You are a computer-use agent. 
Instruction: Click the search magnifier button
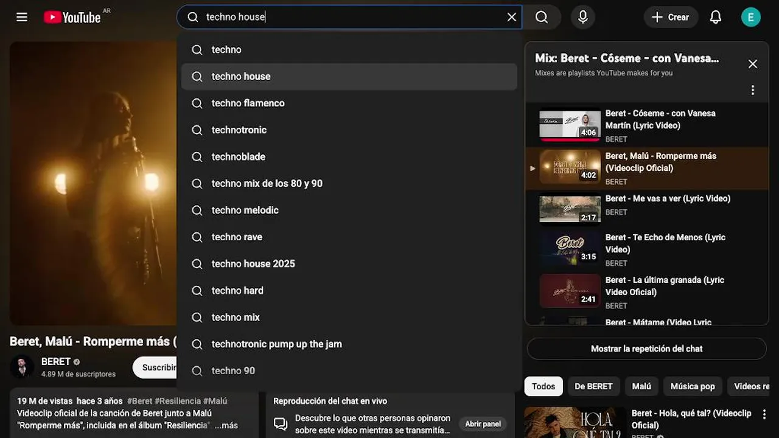click(542, 17)
